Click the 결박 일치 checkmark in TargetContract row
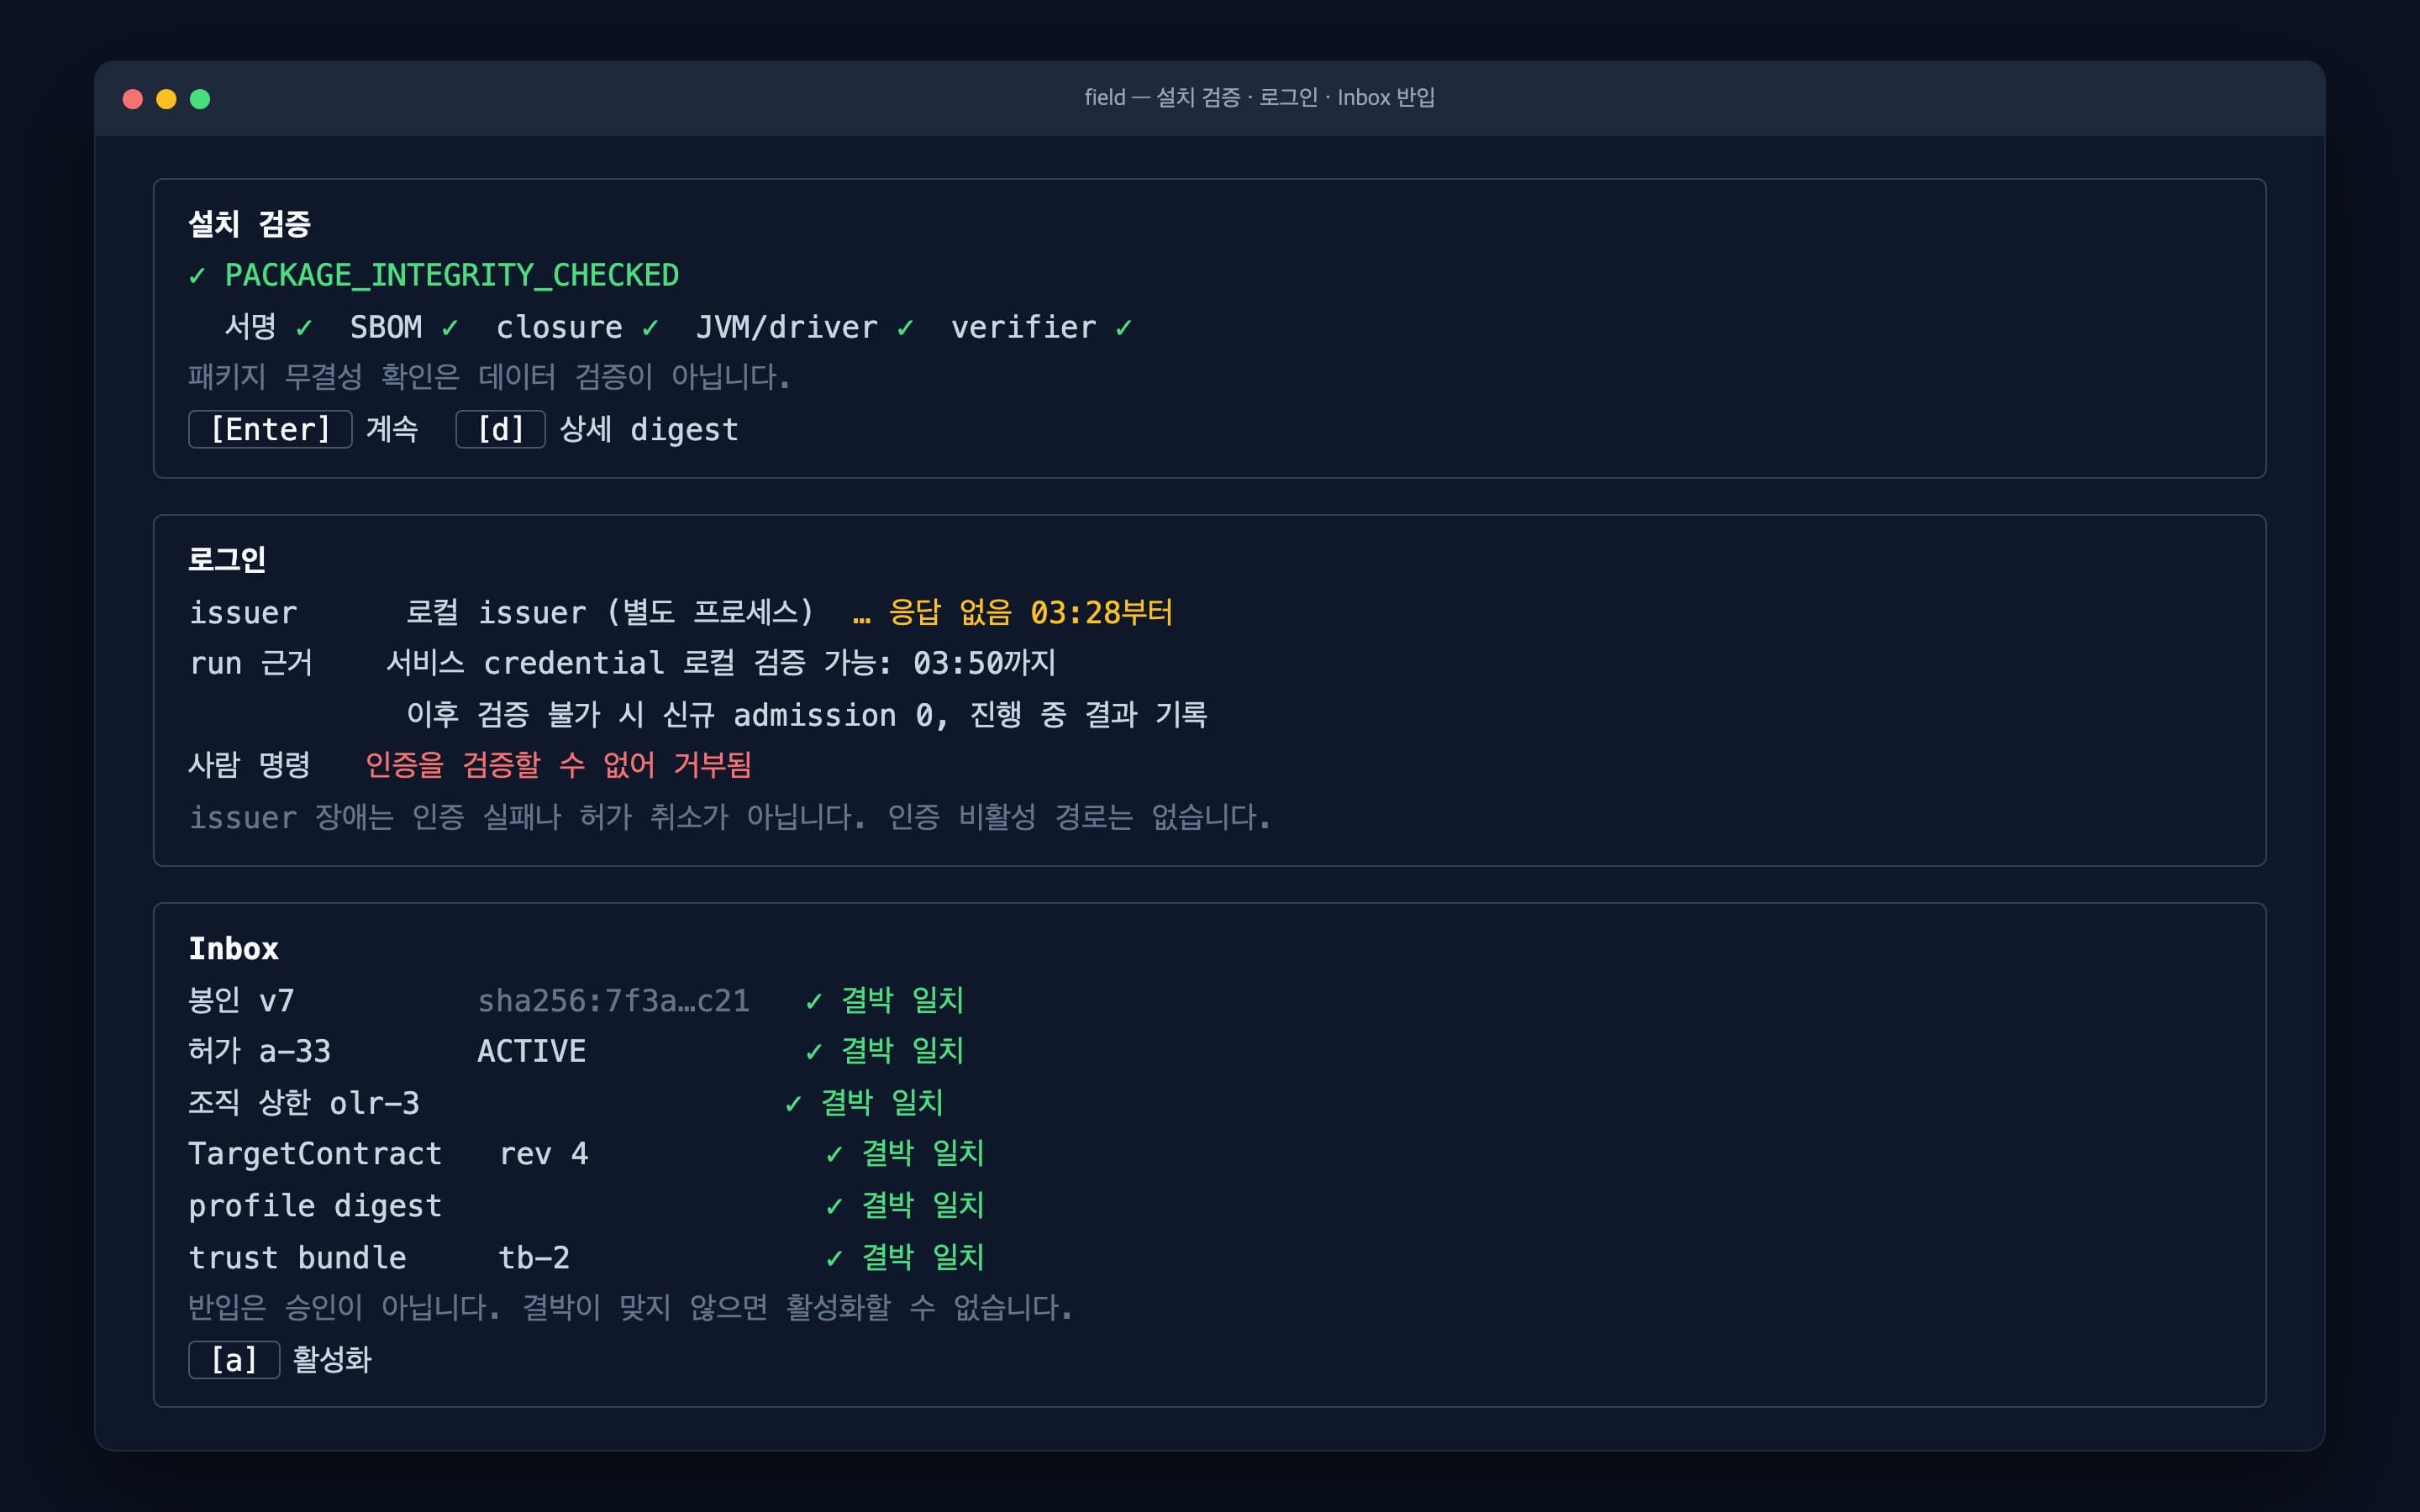2420x1512 pixels. (x=834, y=1155)
